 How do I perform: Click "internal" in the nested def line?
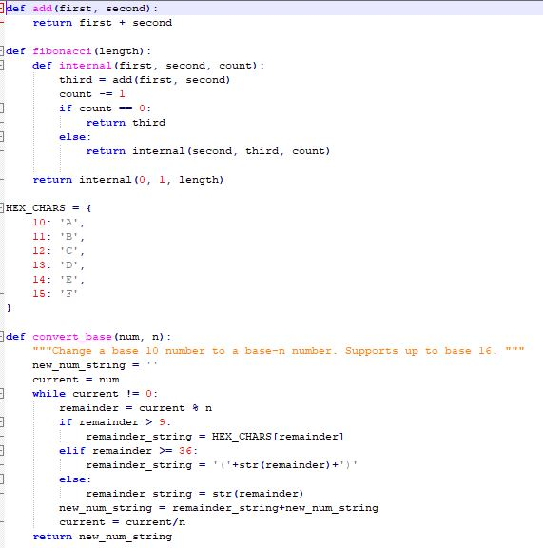pos(86,66)
